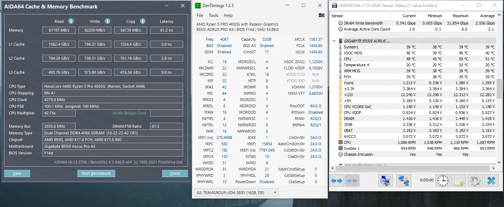The height and width of the screenshot is (207, 504).
Task: Open the Tools menu in ZenTimings
Action: pos(213,15)
